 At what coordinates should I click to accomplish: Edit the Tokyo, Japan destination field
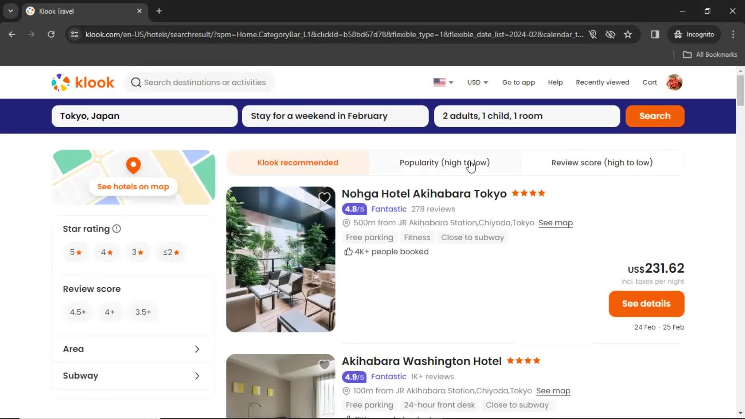tap(144, 116)
